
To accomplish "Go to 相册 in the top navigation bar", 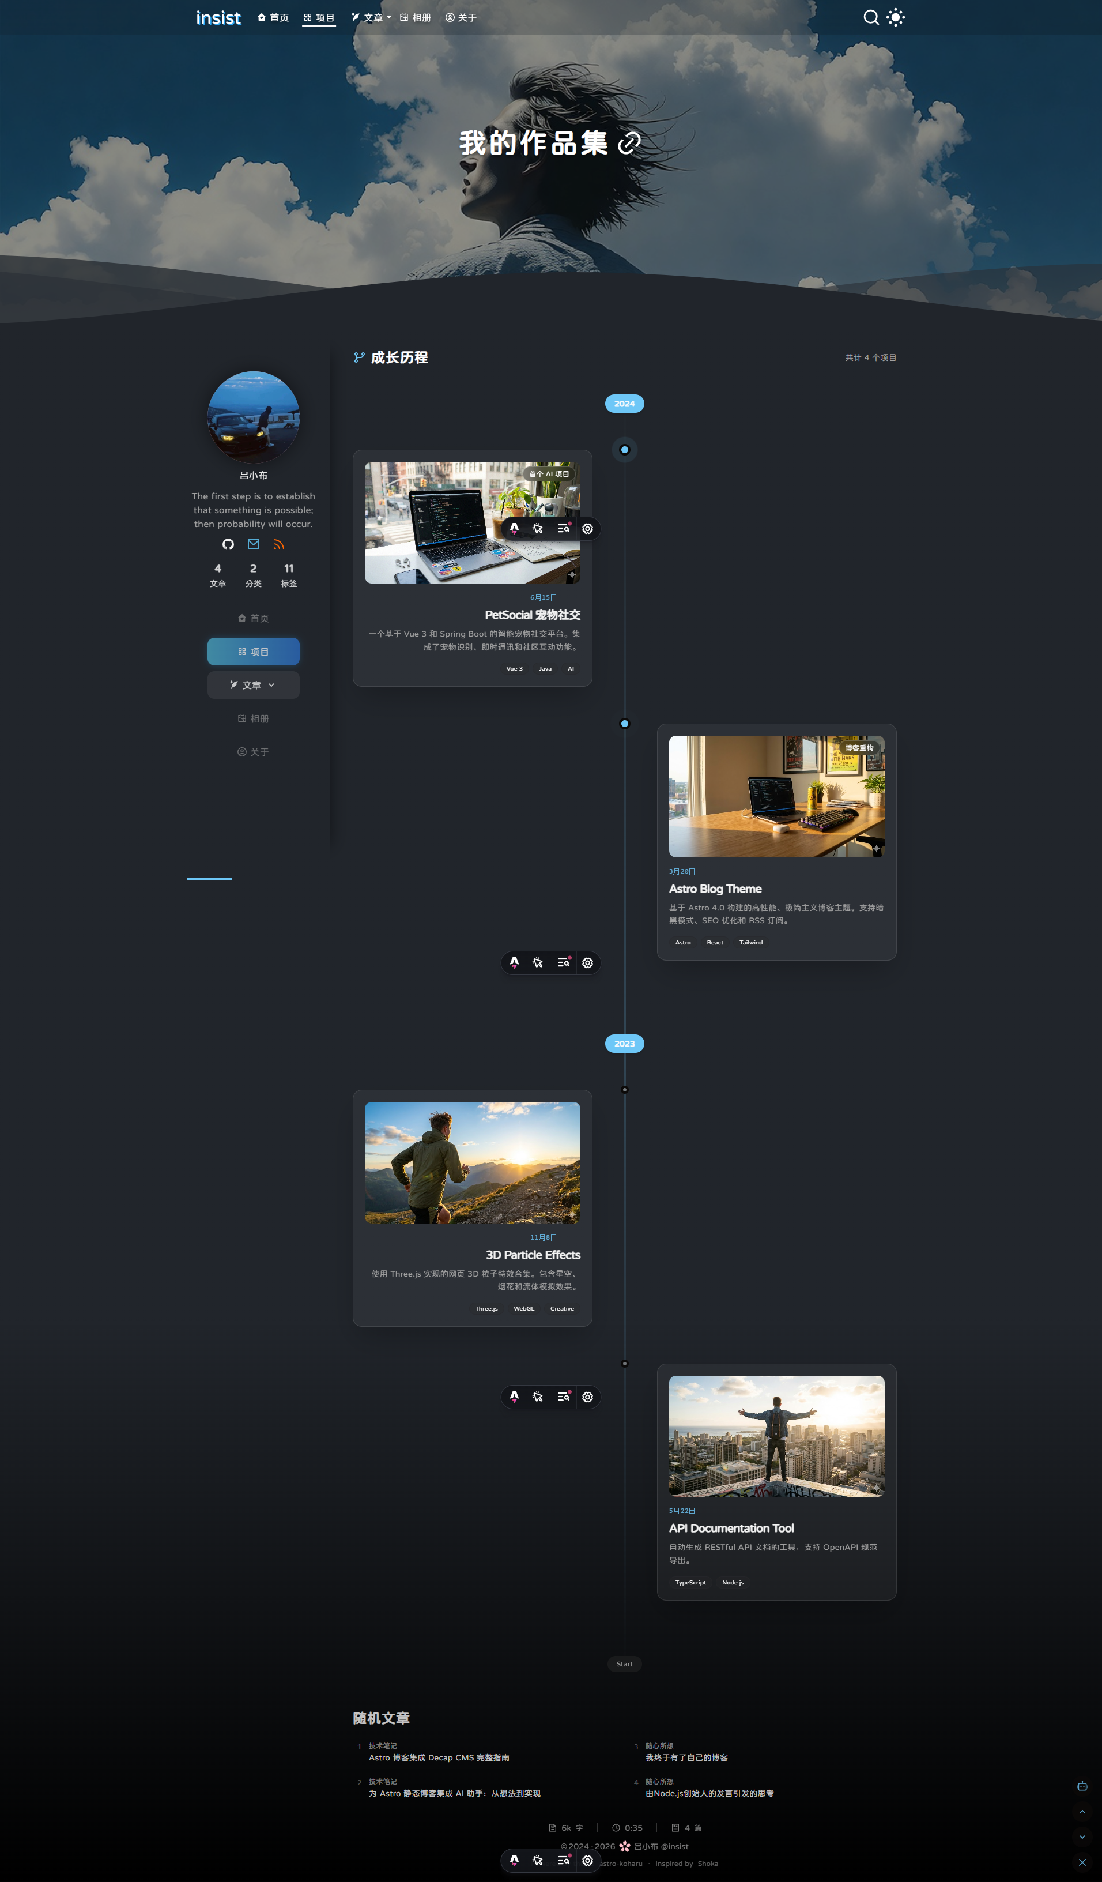I will click(x=415, y=17).
